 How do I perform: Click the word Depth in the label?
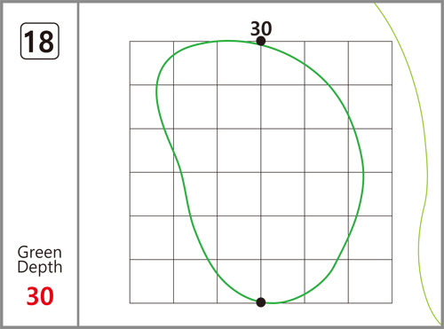click(40, 268)
